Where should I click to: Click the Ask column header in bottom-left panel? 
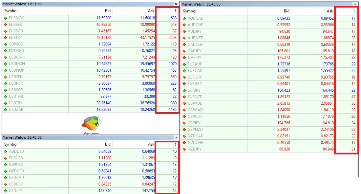coord(134,144)
